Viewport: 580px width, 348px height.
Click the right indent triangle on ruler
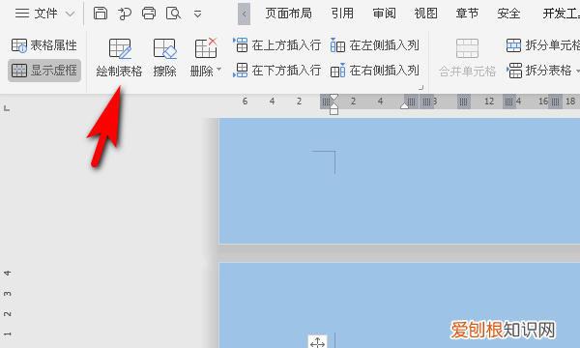click(x=404, y=105)
